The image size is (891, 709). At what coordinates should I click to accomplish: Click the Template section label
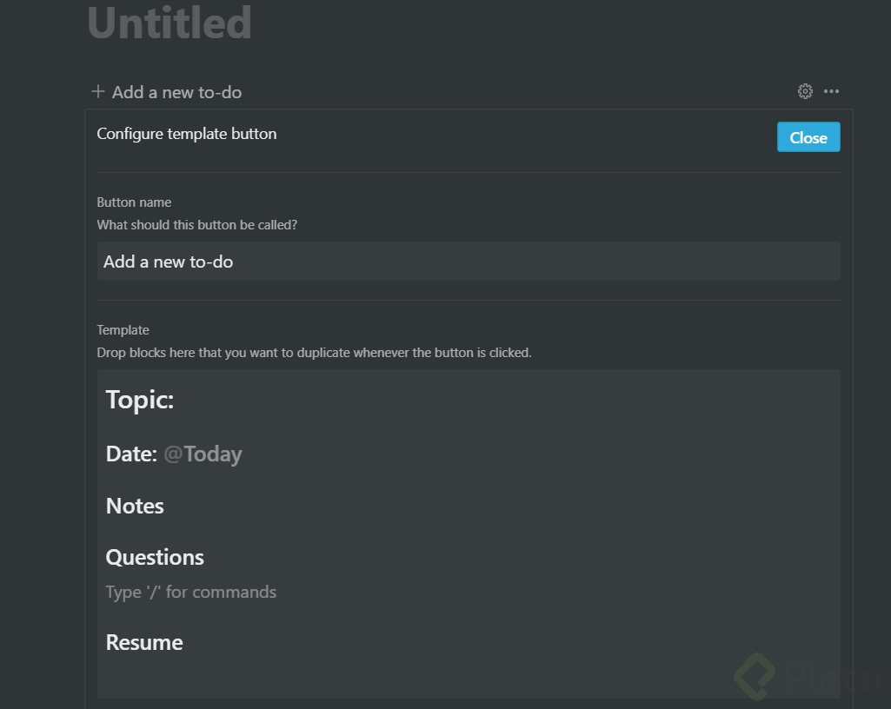click(123, 330)
